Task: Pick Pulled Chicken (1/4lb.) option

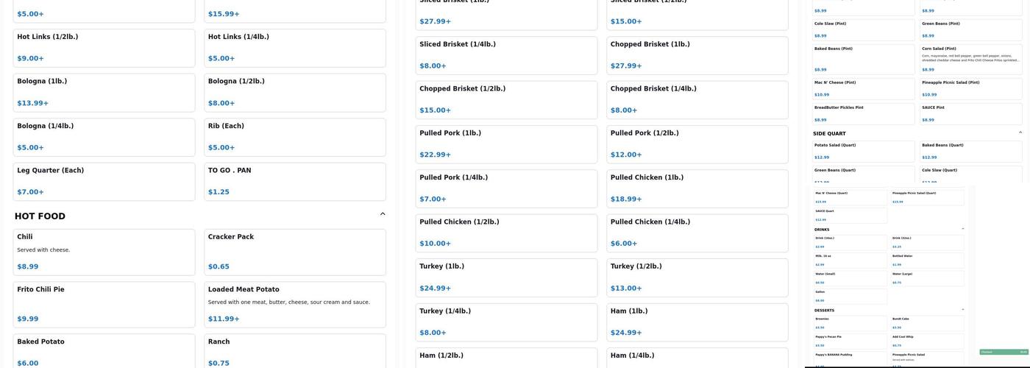Action: (697, 233)
